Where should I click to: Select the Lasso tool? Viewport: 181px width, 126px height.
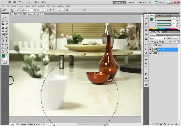coord(3,21)
